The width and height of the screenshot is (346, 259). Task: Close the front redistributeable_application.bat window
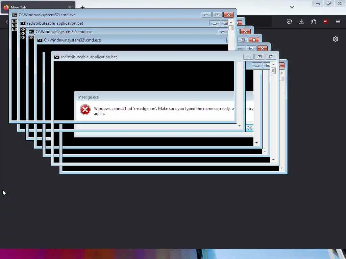(271, 57)
